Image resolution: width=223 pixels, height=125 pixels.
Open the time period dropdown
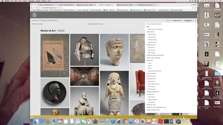pos(58,24)
